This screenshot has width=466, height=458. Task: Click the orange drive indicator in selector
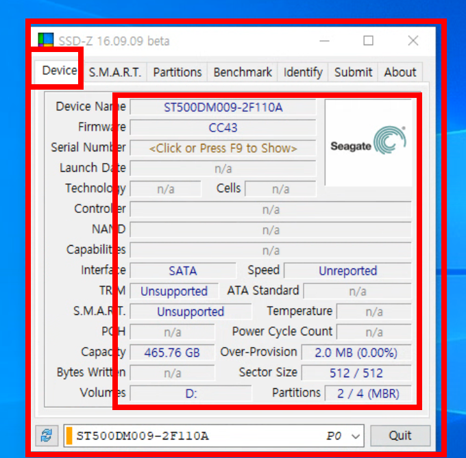point(69,435)
